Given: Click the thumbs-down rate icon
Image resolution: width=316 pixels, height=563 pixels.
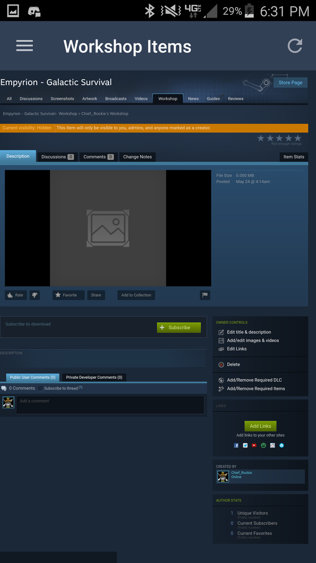Looking at the screenshot, I should click(x=35, y=295).
